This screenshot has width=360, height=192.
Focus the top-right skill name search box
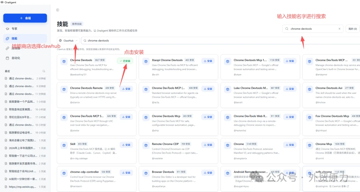tap(312, 29)
